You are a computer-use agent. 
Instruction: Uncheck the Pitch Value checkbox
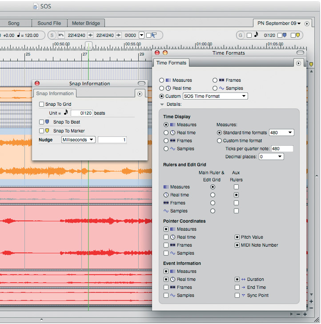point(237,237)
